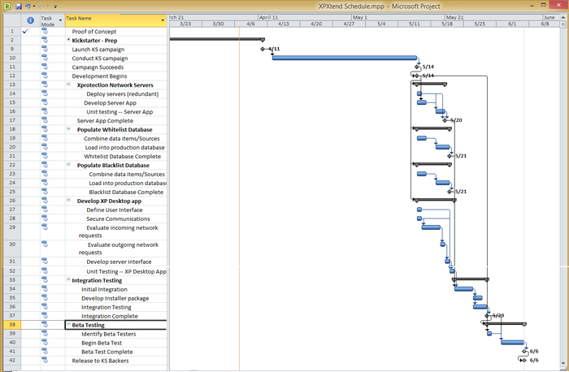
Task: Collapse the Beta Testing summary task
Action: point(68,324)
